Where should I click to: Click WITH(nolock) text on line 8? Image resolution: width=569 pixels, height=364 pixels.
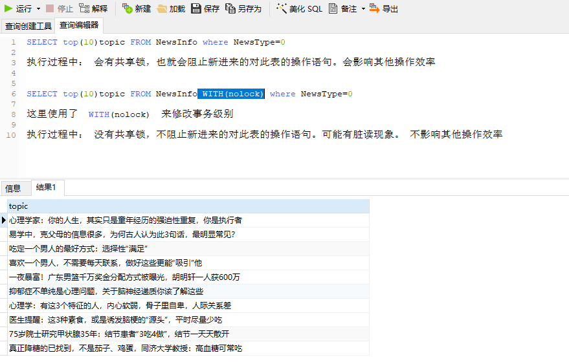[118, 114]
